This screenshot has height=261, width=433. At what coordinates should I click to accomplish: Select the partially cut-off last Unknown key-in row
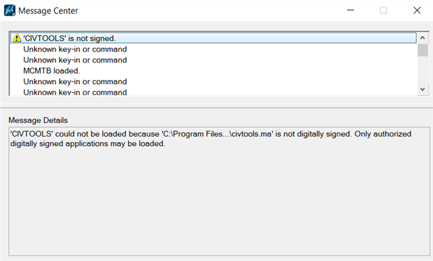214,92
